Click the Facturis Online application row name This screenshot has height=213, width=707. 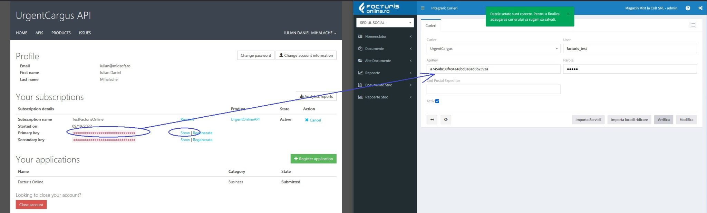tap(31, 182)
